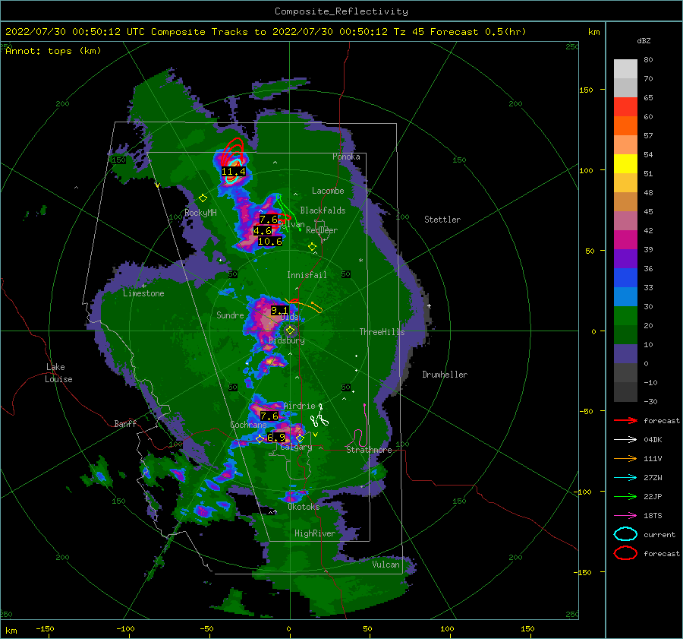This screenshot has height=639, width=683.
Task: Click the Limestone station label
Action: (143, 293)
